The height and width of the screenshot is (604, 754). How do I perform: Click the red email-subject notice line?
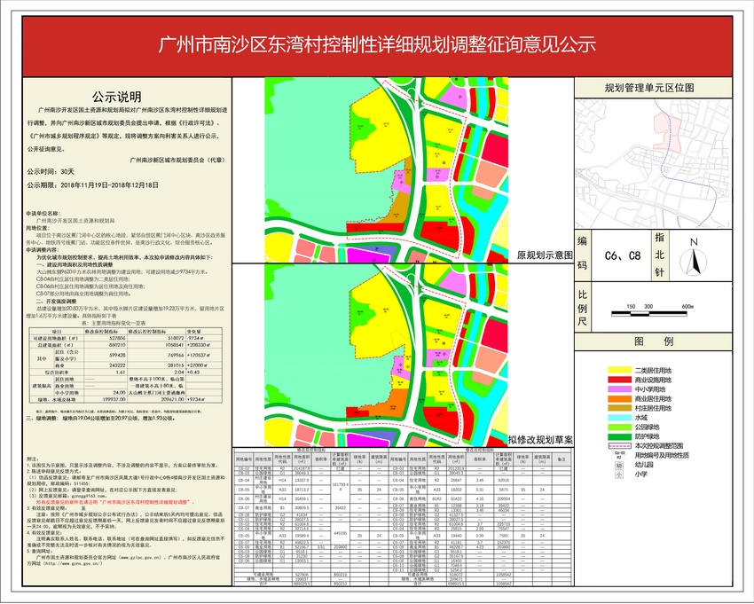tap(115, 502)
